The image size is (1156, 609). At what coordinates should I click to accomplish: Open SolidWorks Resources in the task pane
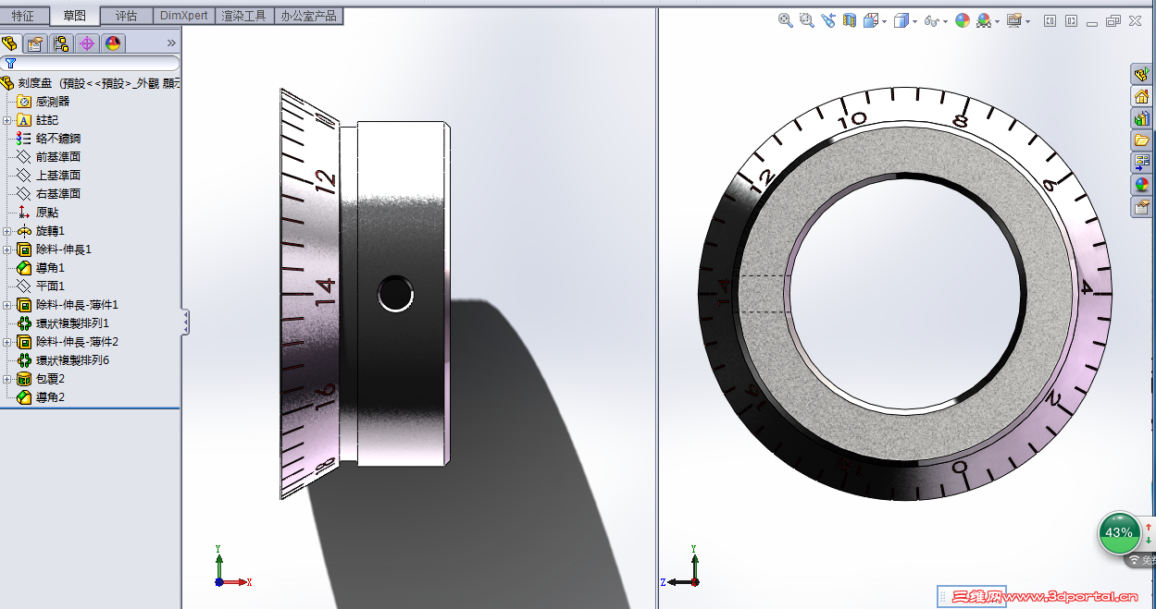coord(1142,74)
